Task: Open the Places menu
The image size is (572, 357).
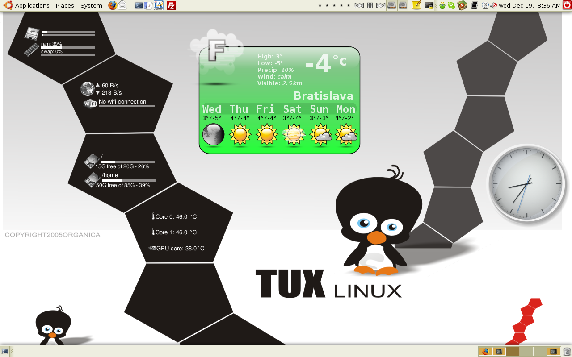Action: point(65,5)
